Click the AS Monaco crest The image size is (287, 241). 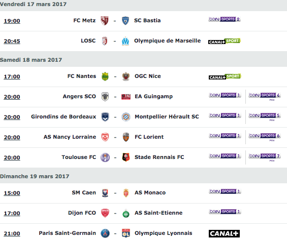point(126,193)
